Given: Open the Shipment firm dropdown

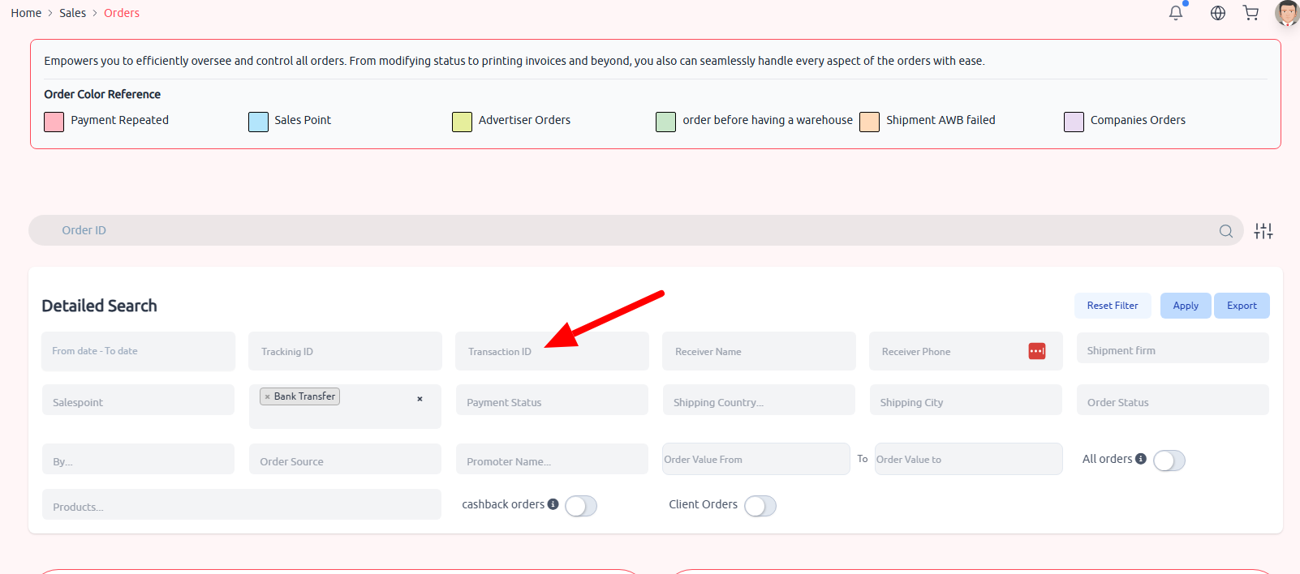Looking at the screenshot, I should (x=1173, y=348).
